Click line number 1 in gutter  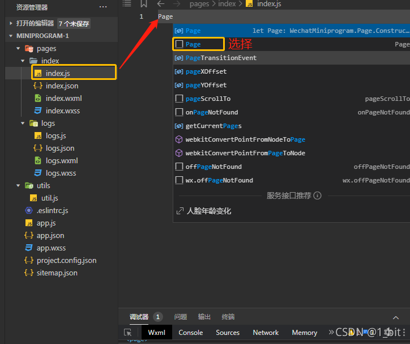tap(141, 17)
